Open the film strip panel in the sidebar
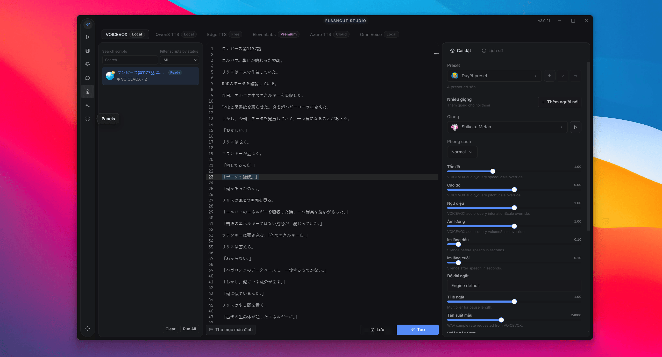The height and width of the screenshot is (357, 662). pyautogui.click(x=88, y=51)
